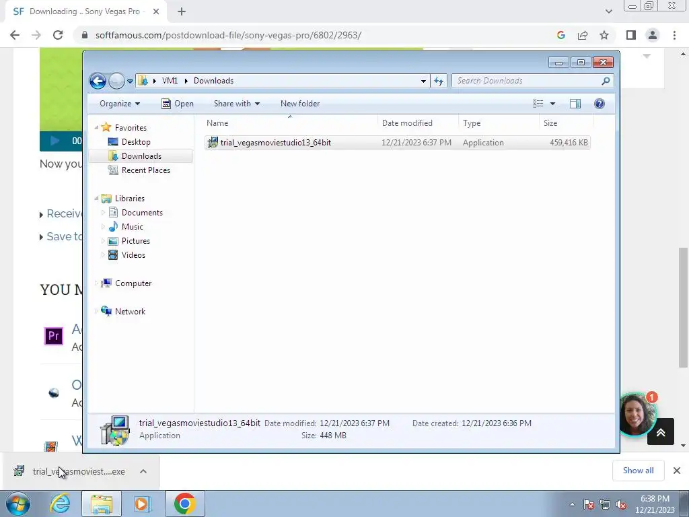
Task: Open Music library
Action: click(x=132, y=226)
